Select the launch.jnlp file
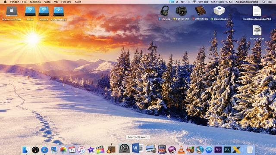The height and width of the screenshot is (155, 276). tap(257, 32)
